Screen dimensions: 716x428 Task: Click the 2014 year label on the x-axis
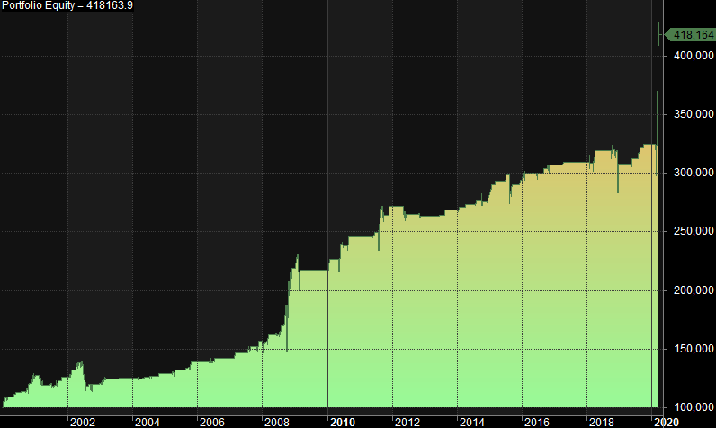tap(471, 421)
